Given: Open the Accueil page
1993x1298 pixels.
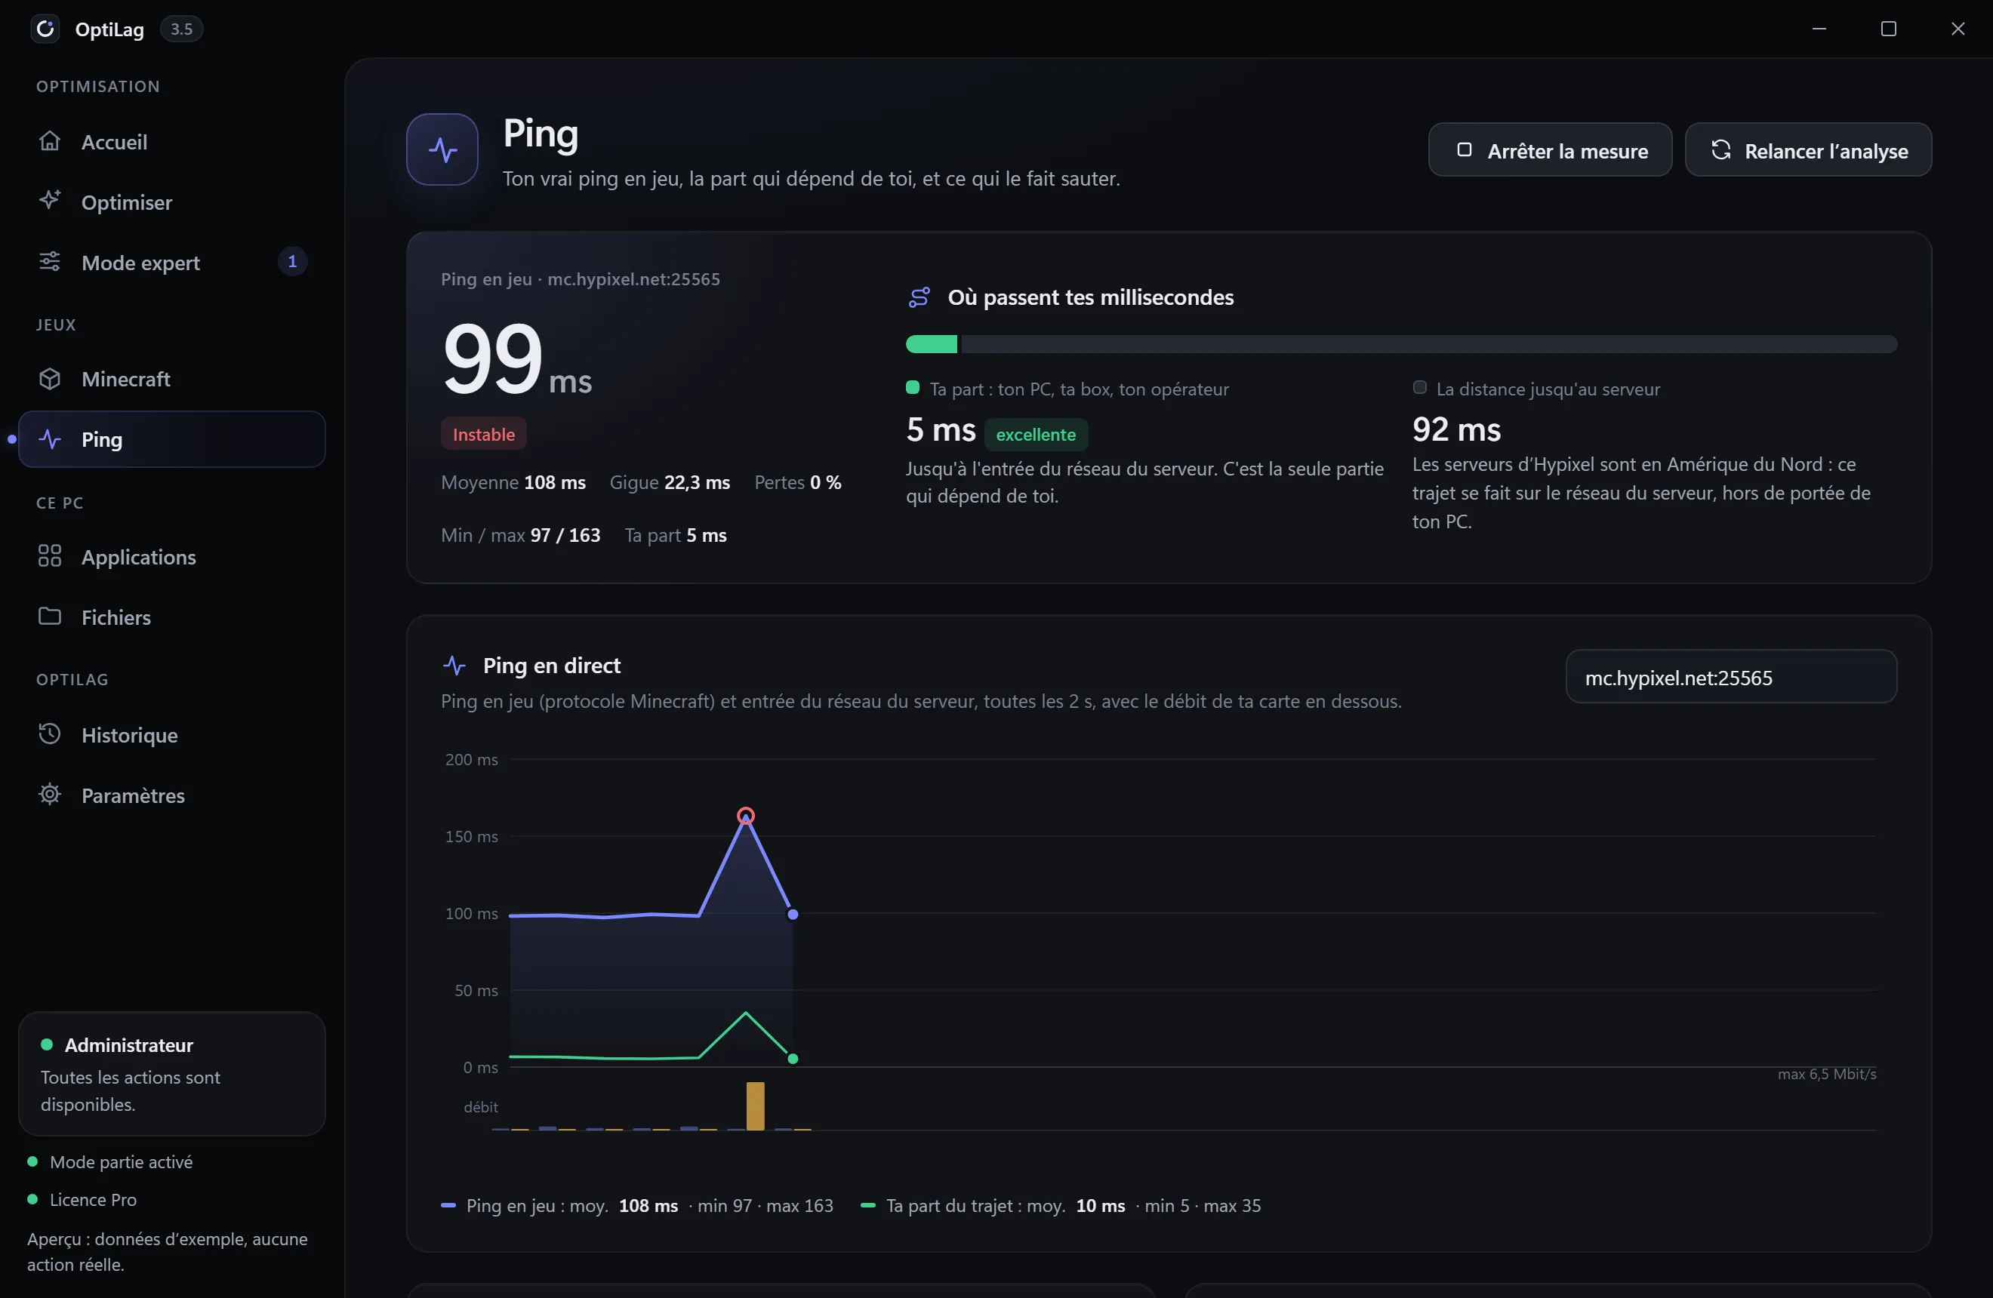Looking at the screenshot, I should [x=171, y=141].
